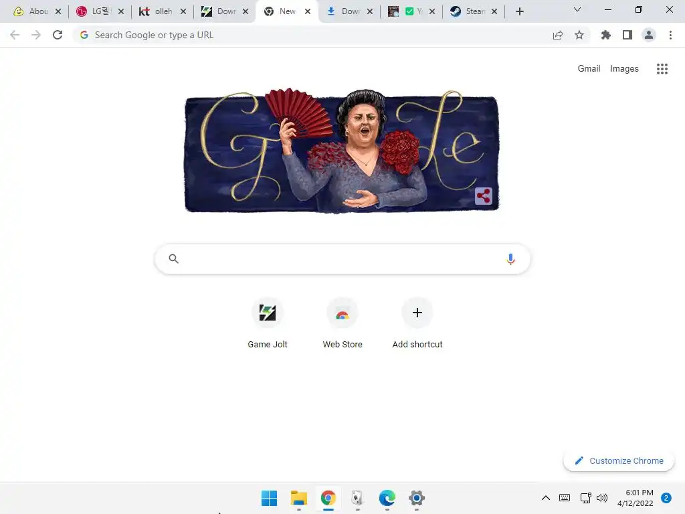Open the Images link
This screenshot has width=685, height=514.
[x=624, y=69]
